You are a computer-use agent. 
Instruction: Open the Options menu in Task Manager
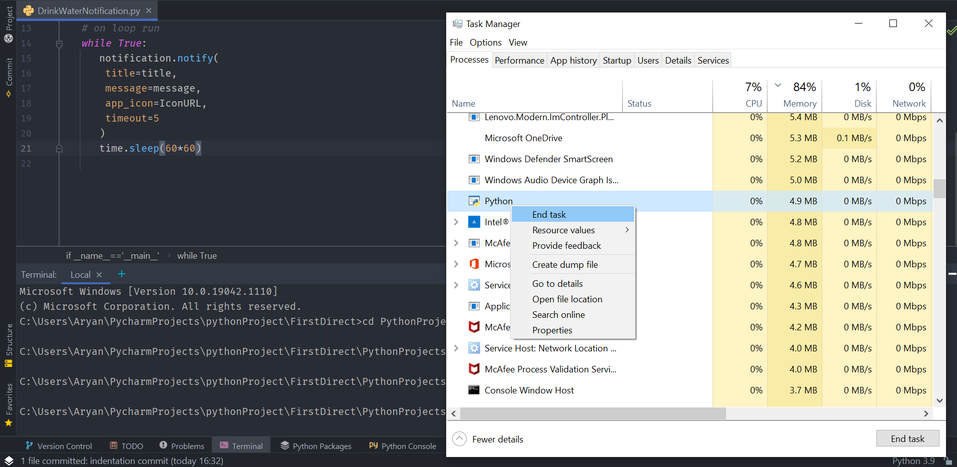485,43
